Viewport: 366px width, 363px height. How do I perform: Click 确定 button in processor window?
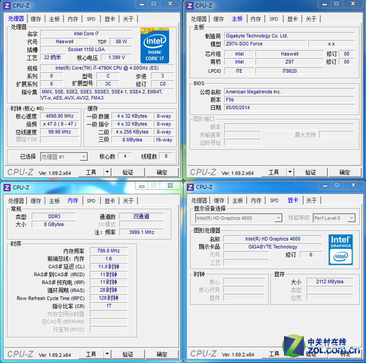(162, 173)
